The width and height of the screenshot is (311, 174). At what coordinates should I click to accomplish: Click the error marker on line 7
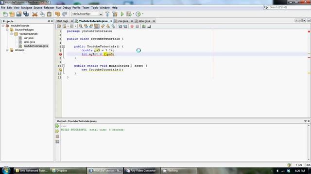pos(60,54)
